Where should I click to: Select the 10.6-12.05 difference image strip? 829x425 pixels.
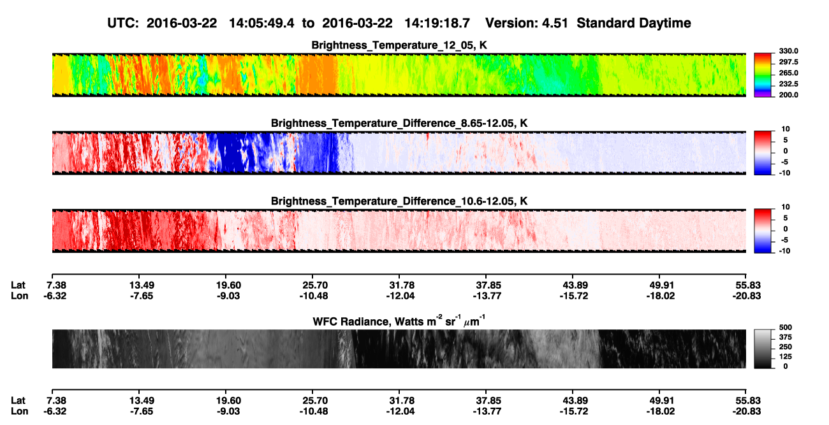pos(399,231)
